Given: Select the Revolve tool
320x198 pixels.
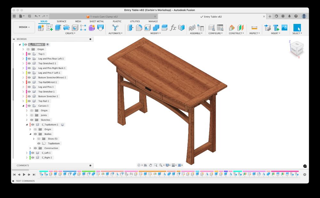Looking at the screenshot, I should (67, 28).
